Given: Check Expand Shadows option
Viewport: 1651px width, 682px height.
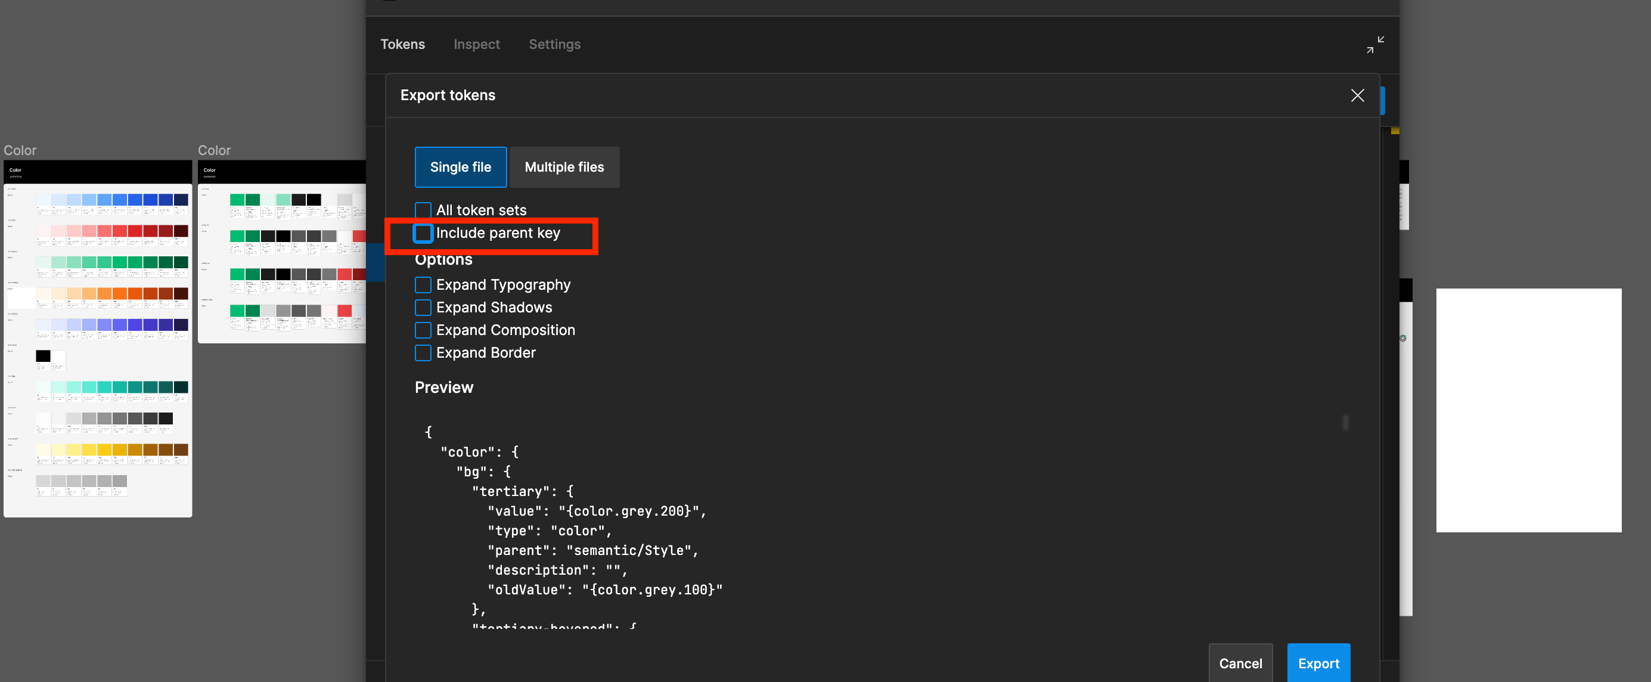Looking at the screenshot, I should tap(423, 308).
